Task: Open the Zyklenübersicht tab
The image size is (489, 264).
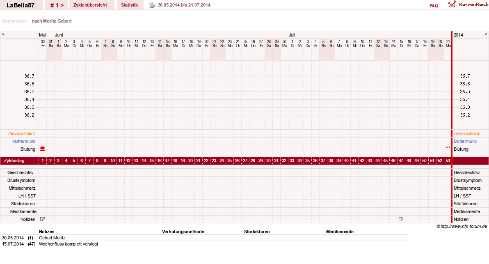Action: coord(90,5)
